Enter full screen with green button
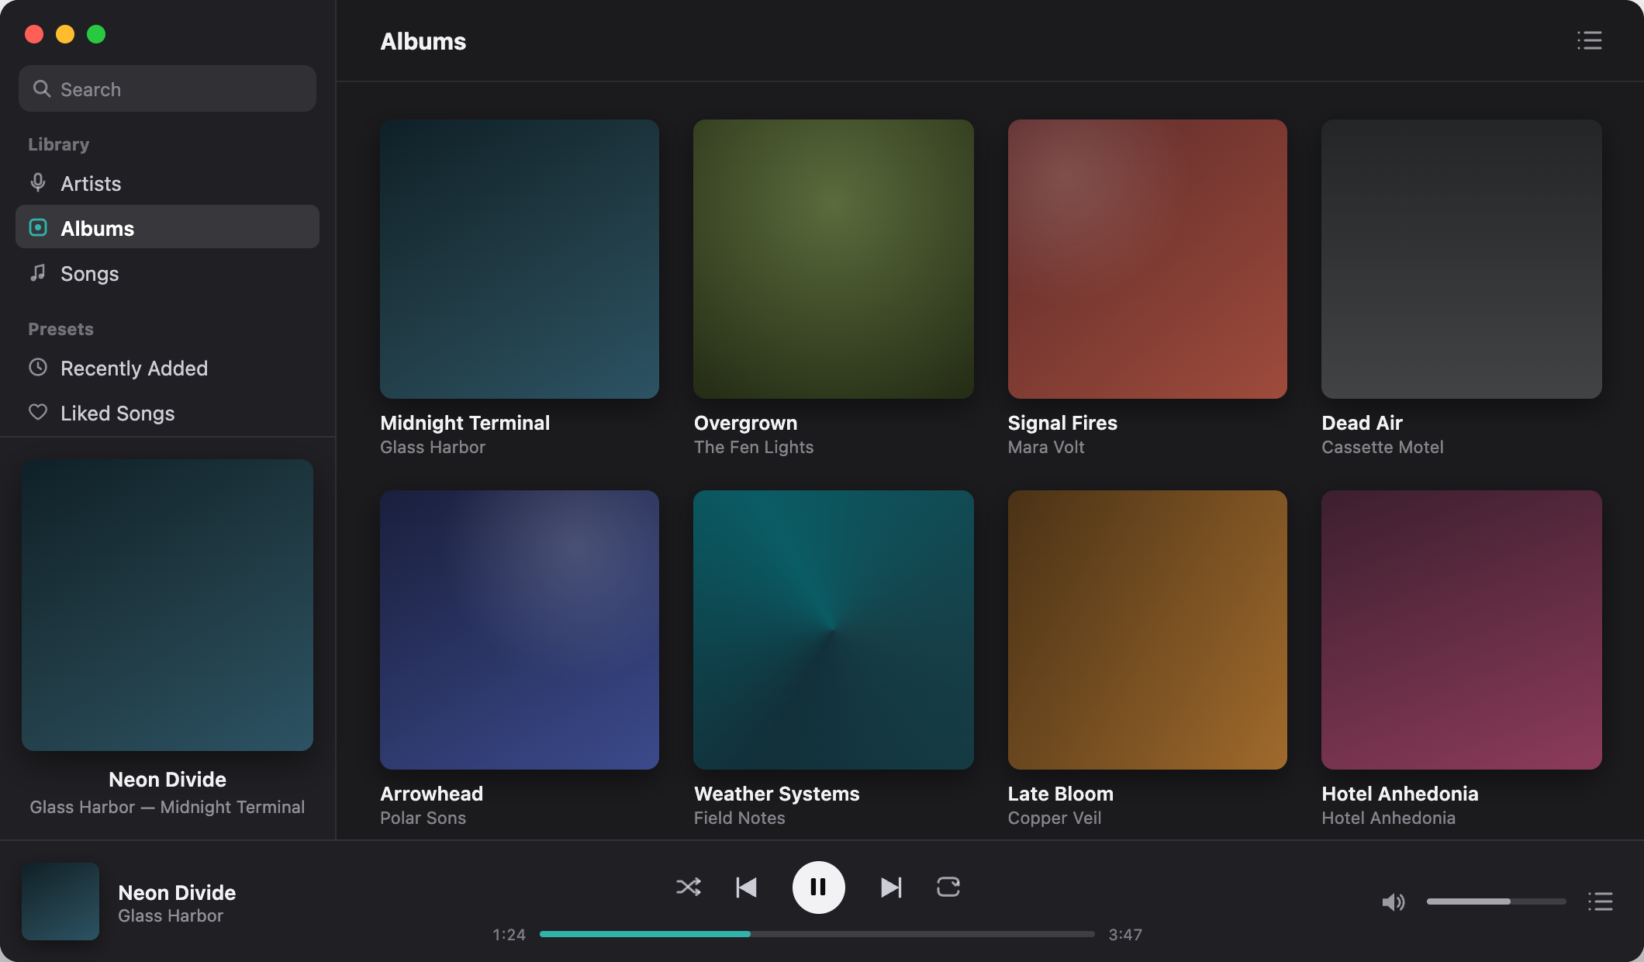 96,34
